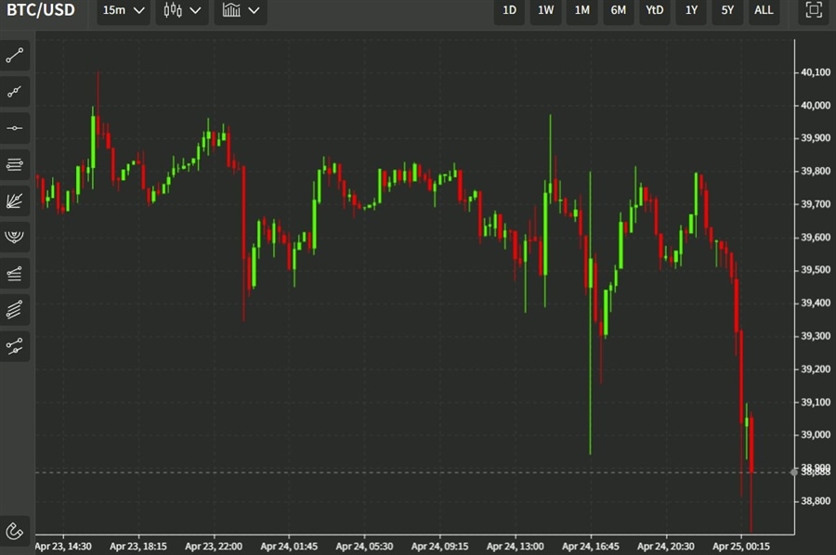This screenshot has width=836, height=555.
Task: Select the Fibonacci retracement tool
Action: (x=15, y=164)
